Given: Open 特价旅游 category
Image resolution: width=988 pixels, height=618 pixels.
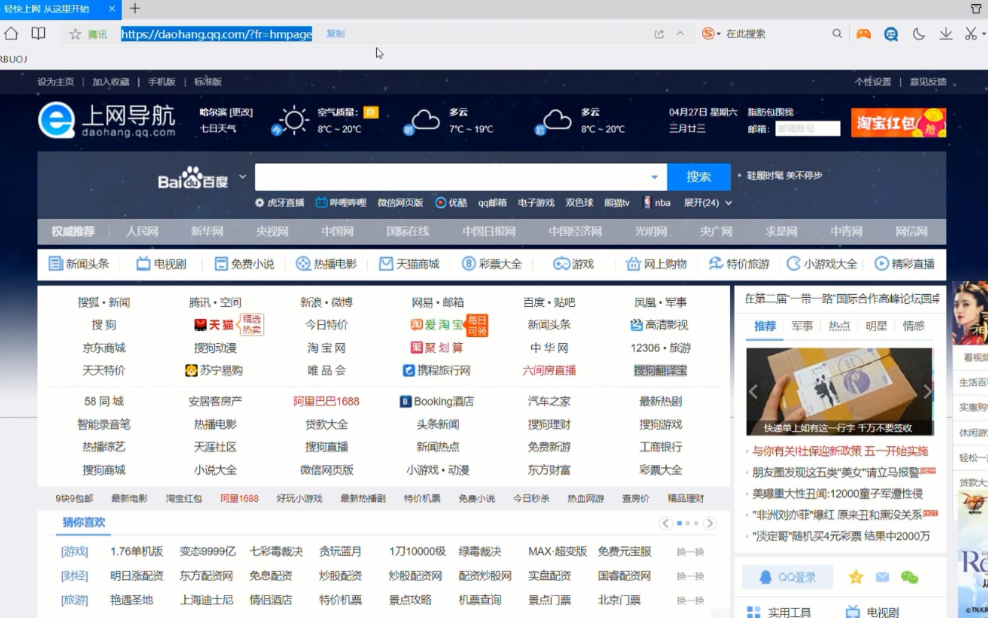Looking at the screenshot, I should coord(739,264).
